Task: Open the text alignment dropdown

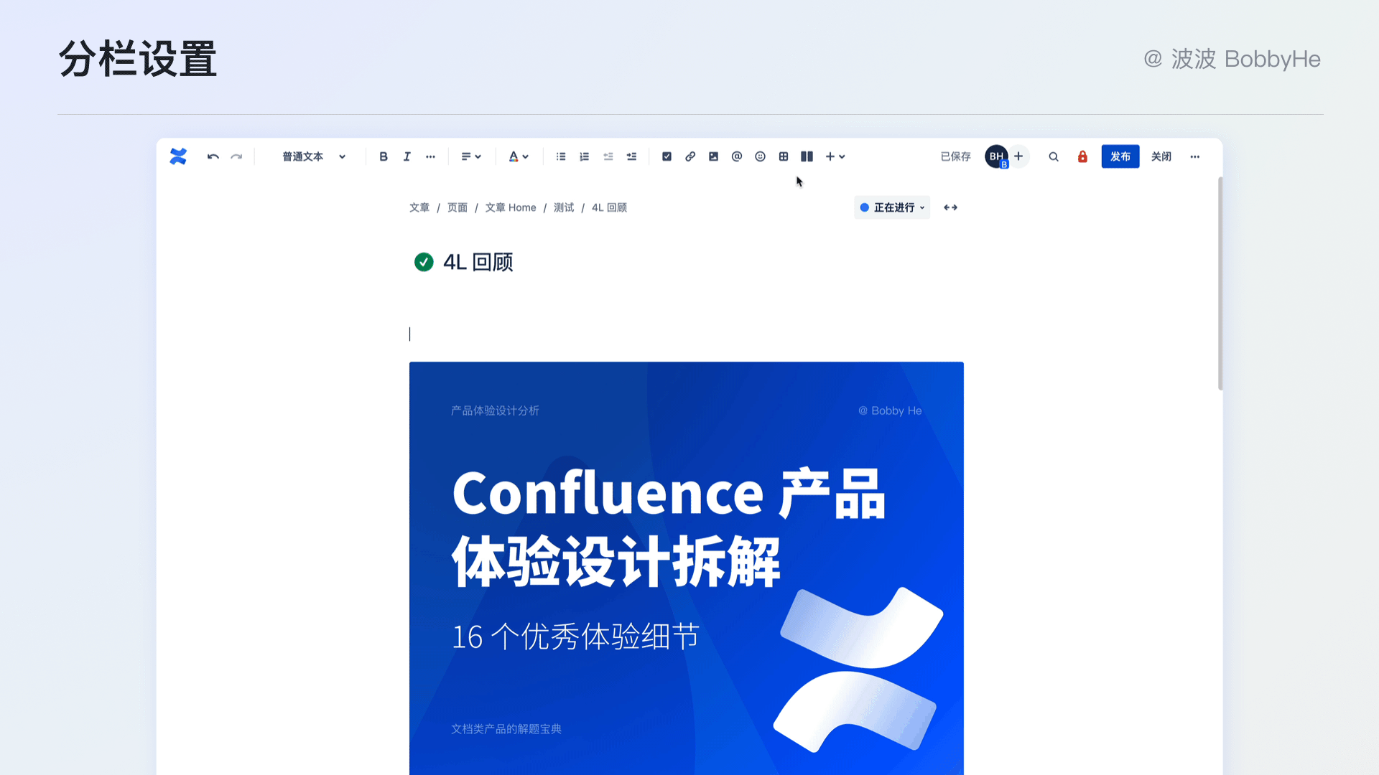Action: 470,156
